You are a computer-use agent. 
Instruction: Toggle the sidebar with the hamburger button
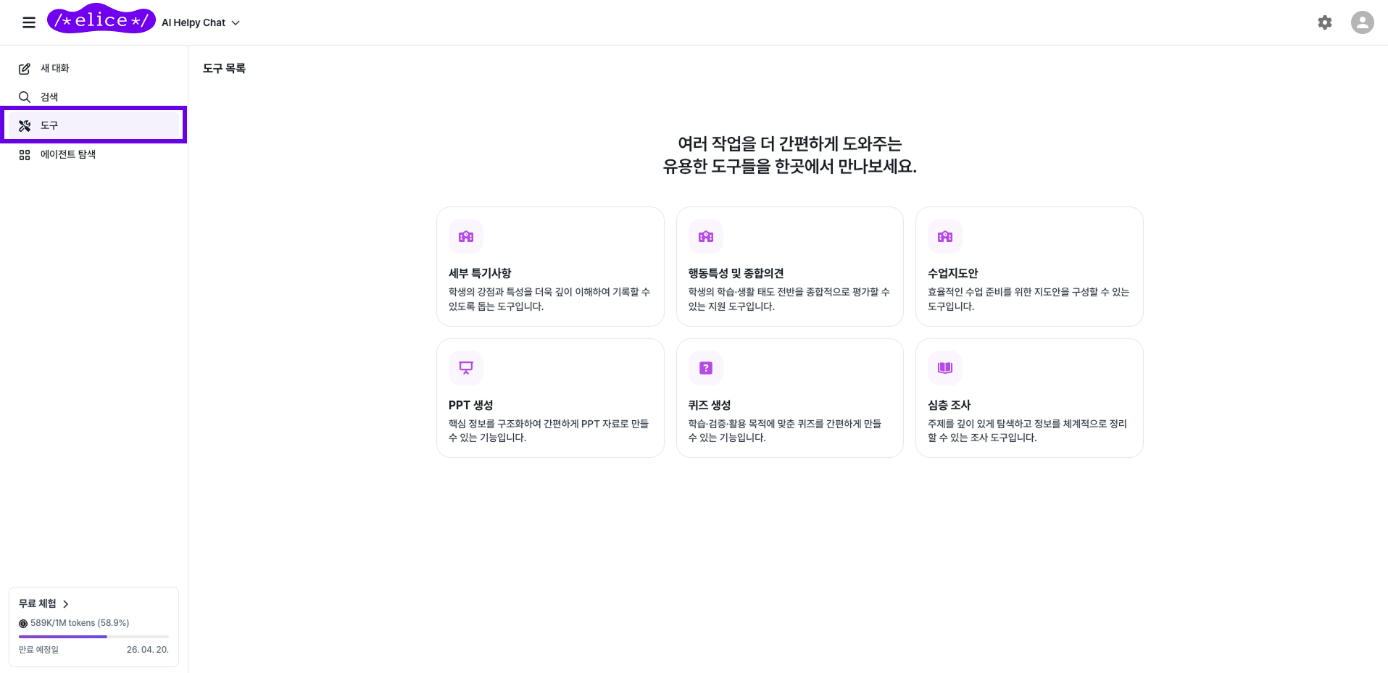coord(28,22)
